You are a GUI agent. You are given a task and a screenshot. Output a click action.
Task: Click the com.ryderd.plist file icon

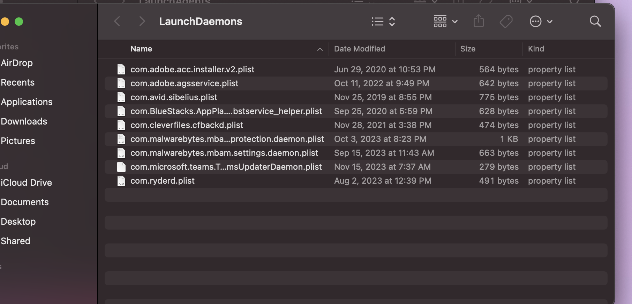point(121,181)
